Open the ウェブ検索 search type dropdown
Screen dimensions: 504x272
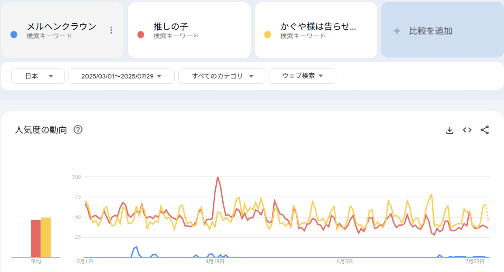coord(302,76)
